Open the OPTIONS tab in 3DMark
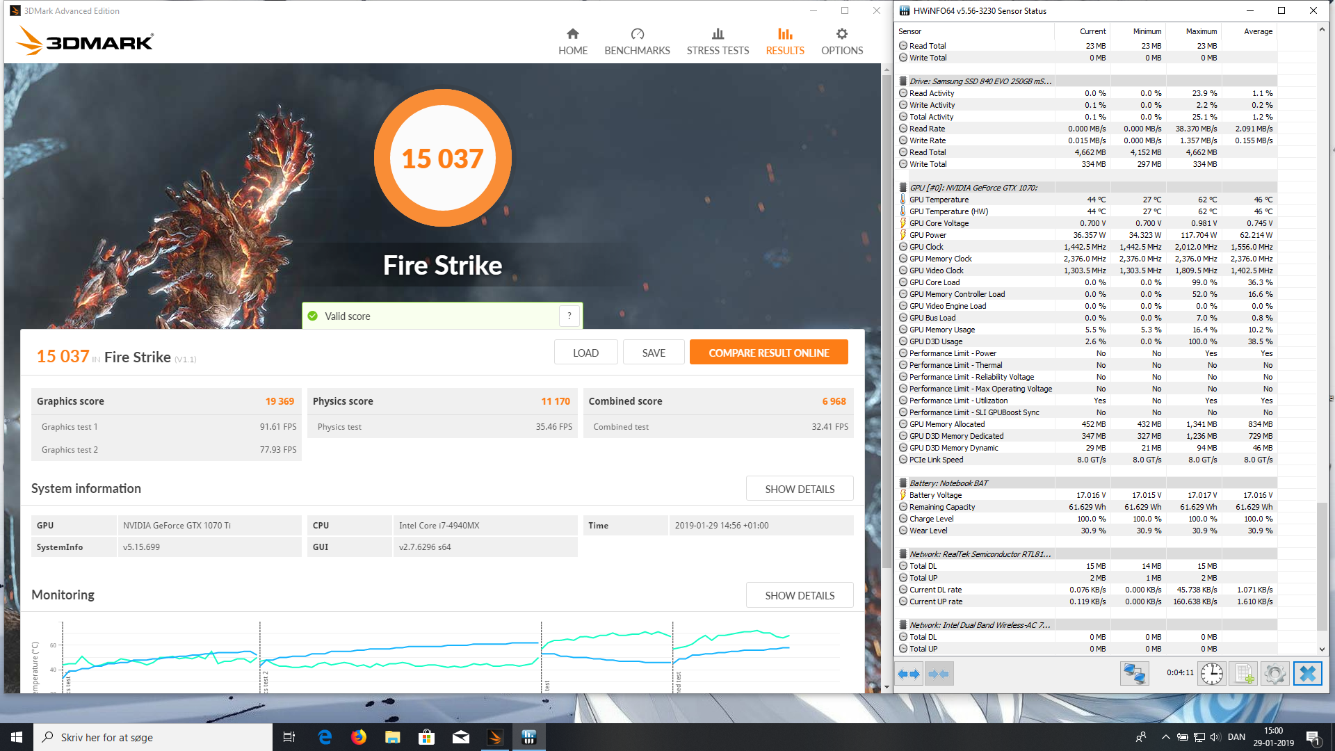This screenshot has height=751, width=1335. (842, 42)
